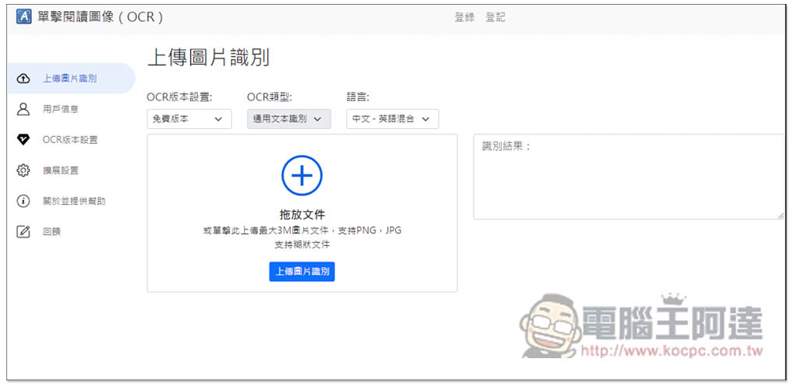
Task: Select 上傳圖片識別 in the sidebar menu
Action: click(70, 78)
